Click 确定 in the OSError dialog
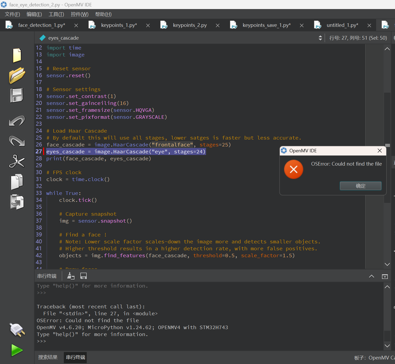 (x=360, y=186)
